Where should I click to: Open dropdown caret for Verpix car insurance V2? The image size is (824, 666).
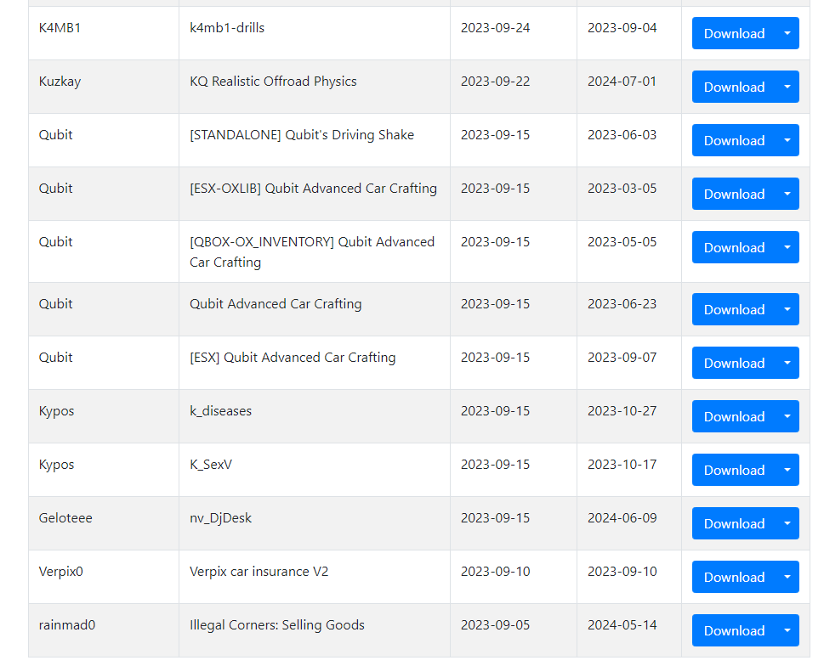pos(787,578)
